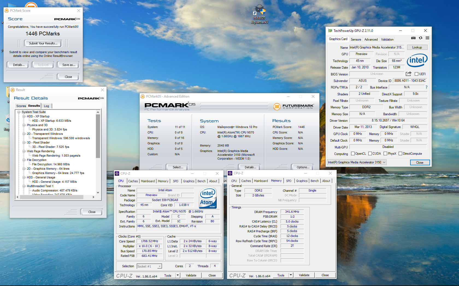Open the Scores tab in Result Details
459x286 pixels.
(x=21, y=106)
